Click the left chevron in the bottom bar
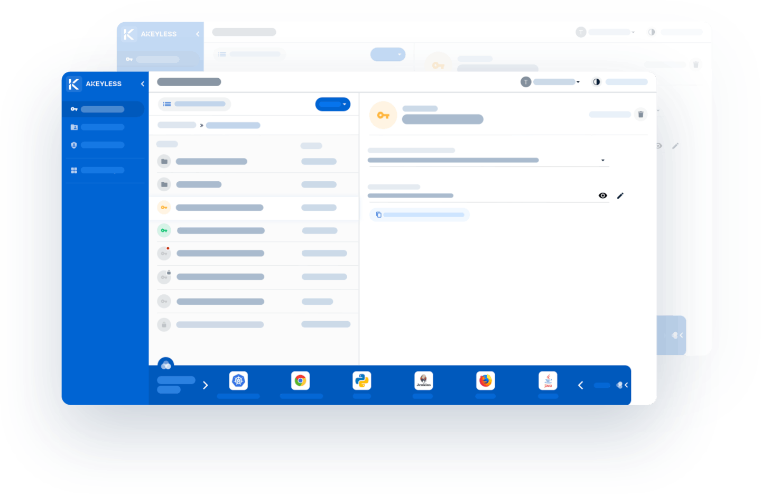761x494 pixels. (x=581, y=385)
